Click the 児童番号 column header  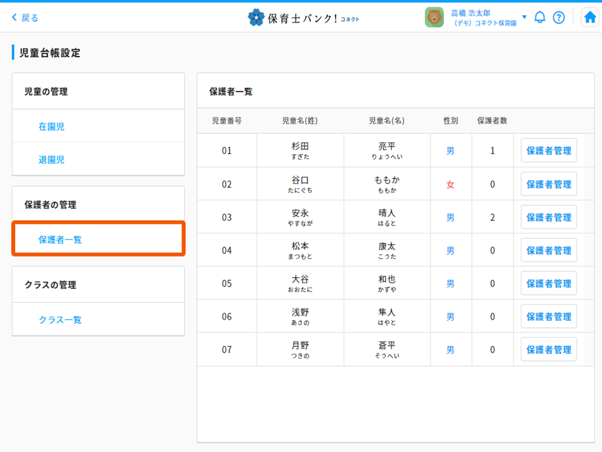coord(227,120)
